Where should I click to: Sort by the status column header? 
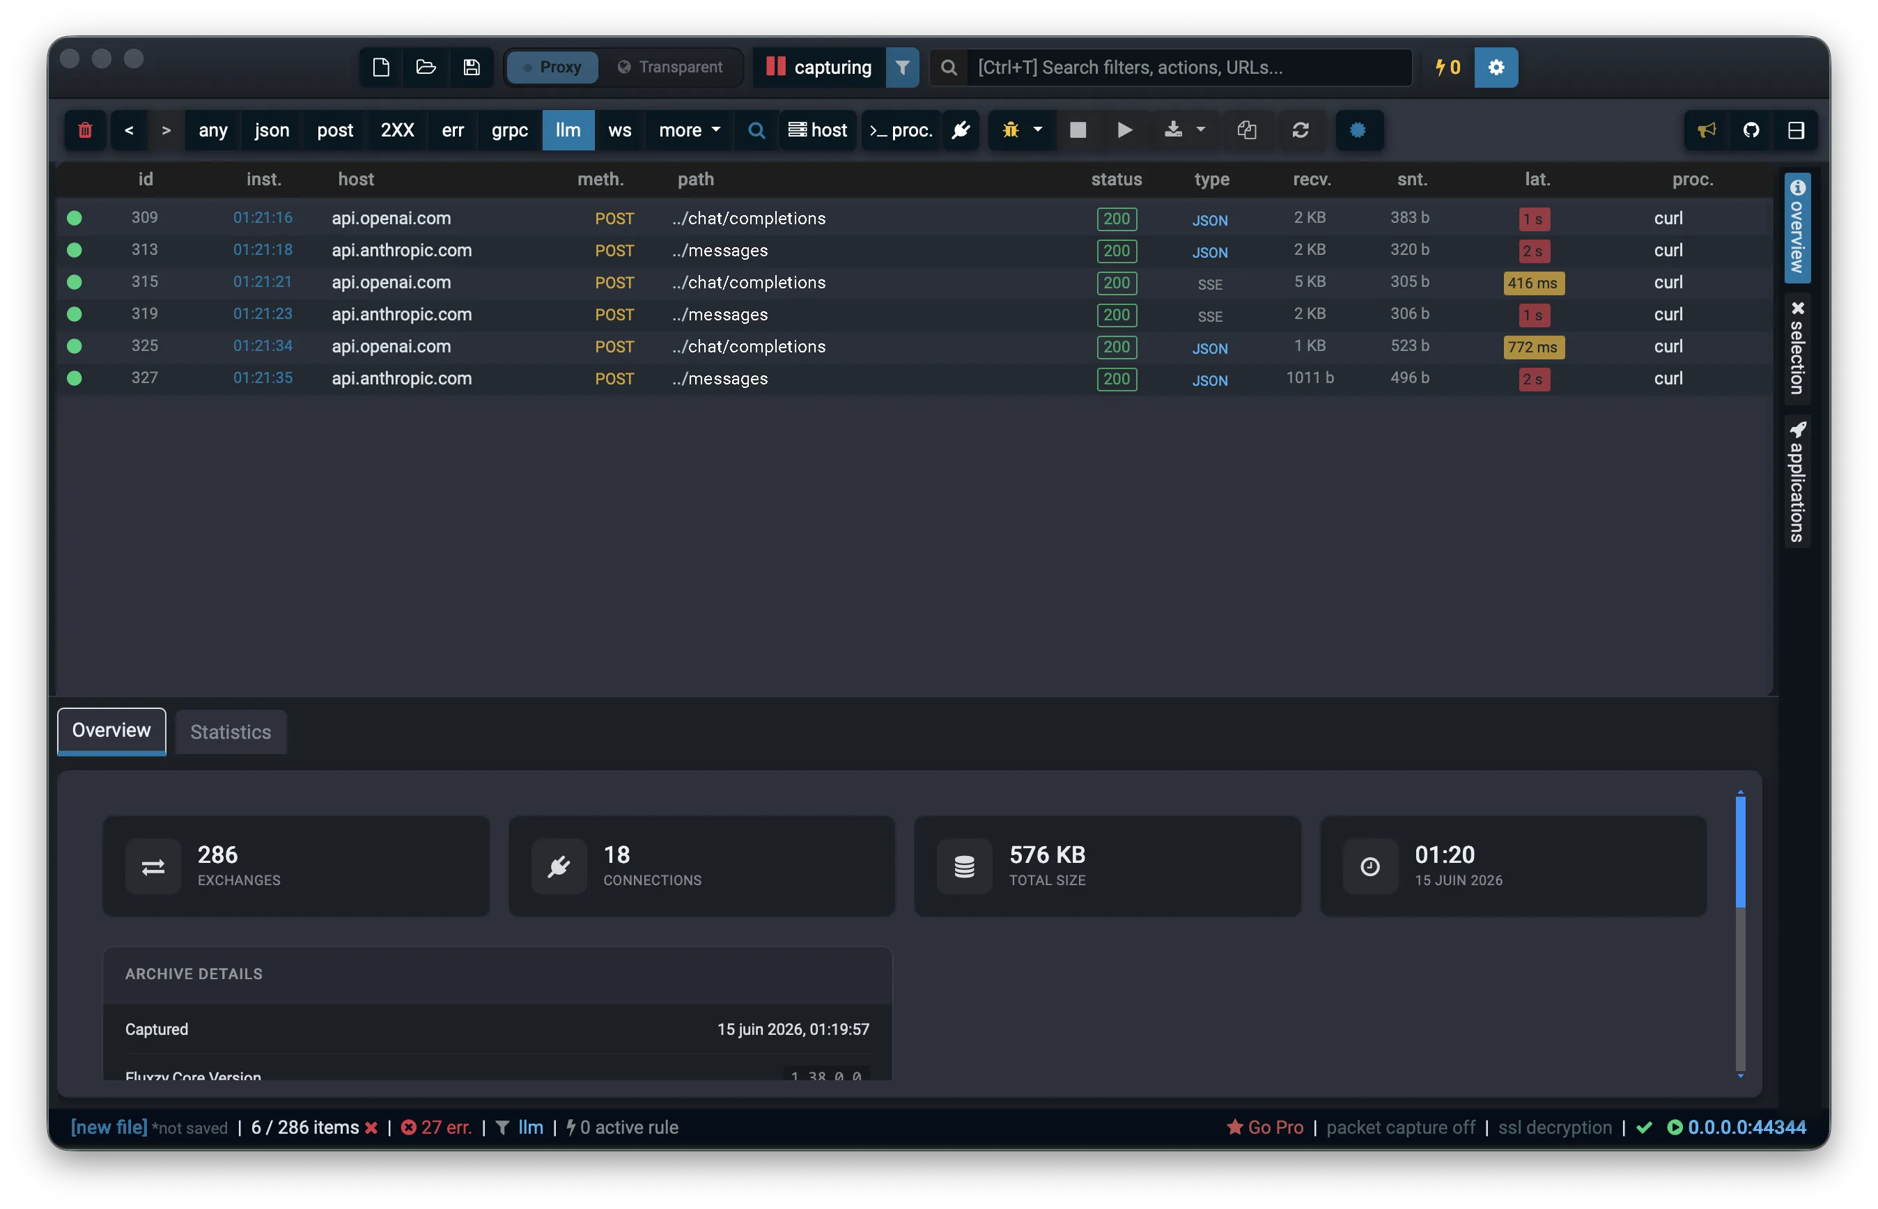(1116, 179)
